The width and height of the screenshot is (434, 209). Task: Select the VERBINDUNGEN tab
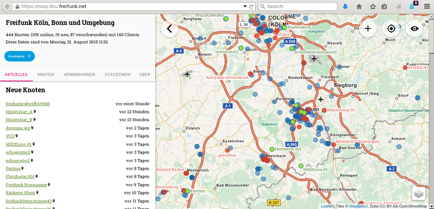79,75
